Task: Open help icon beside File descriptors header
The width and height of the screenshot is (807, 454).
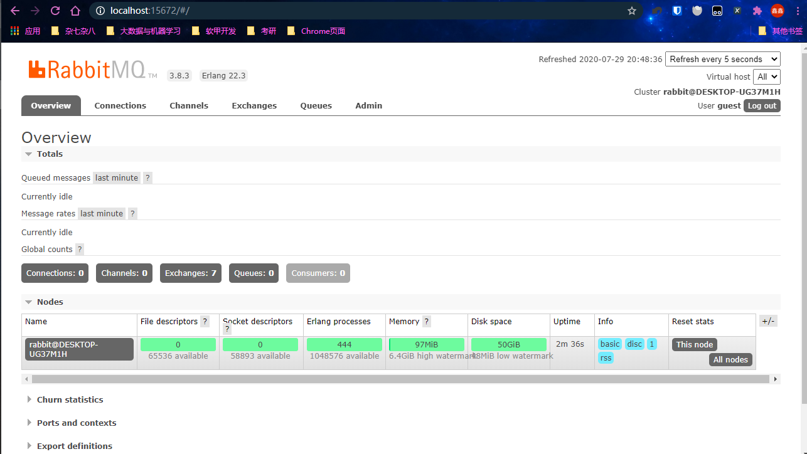Action: tap(205, 322)
